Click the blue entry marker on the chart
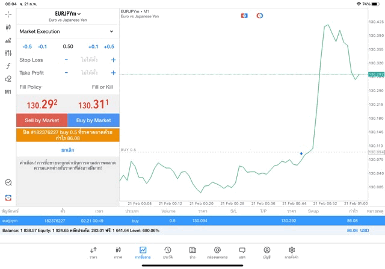This screenshot has height=269, width=385. pyautogui.click(x=301, y=153)
